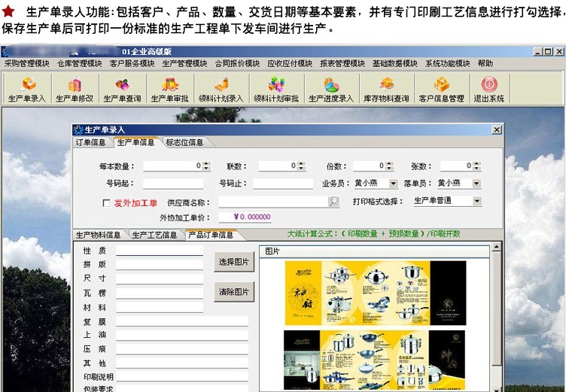
Task: Open the 报表管理模块 menu
Action: [x=342, y=63]
